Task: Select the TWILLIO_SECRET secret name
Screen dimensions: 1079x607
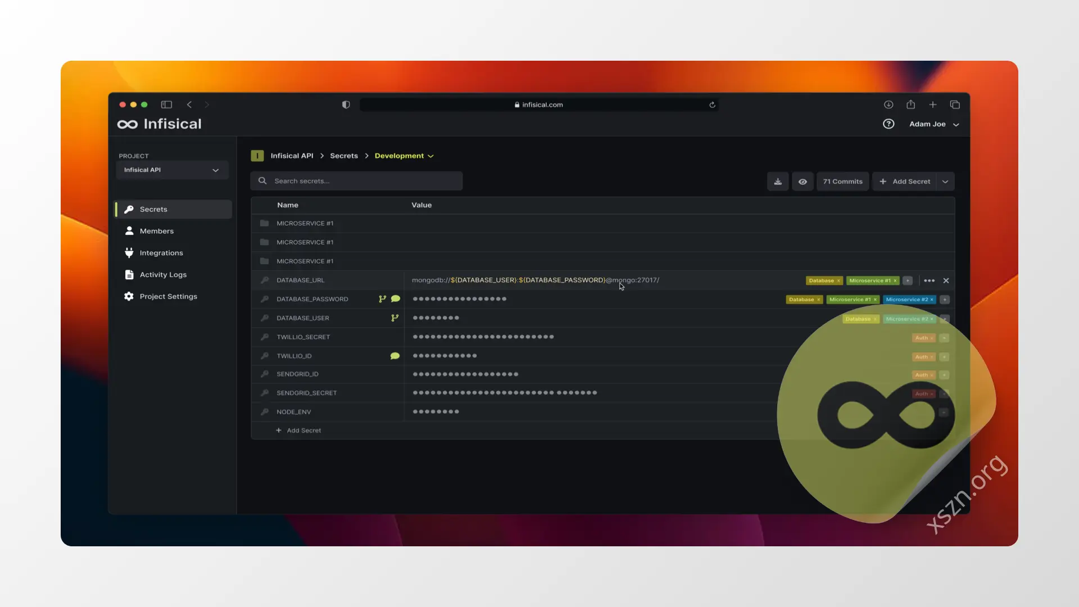Action: pos(303,337)
